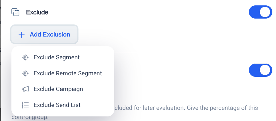Screen dimensions: 276x121
Task: Click the megaphone icon for Exclude Campaign
Action: tap(25, 89)
